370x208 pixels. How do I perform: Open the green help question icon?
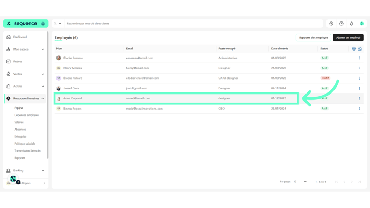pyautogui.click(x=362, y=24)
